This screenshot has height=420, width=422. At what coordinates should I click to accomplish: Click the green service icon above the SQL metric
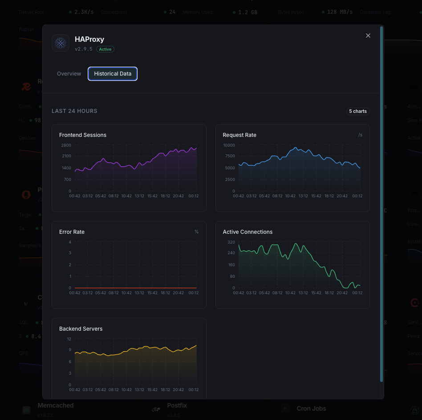pos(26,302)
